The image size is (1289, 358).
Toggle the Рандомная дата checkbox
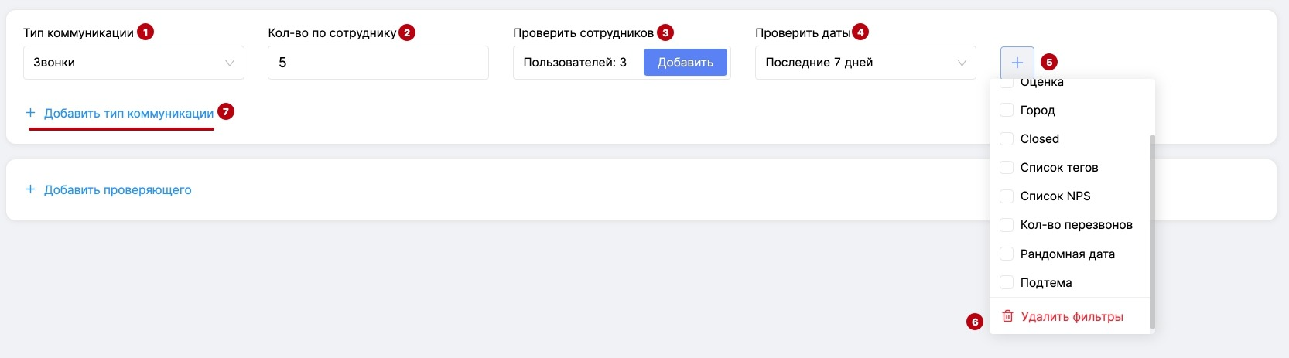click(x=1007, y=254)
